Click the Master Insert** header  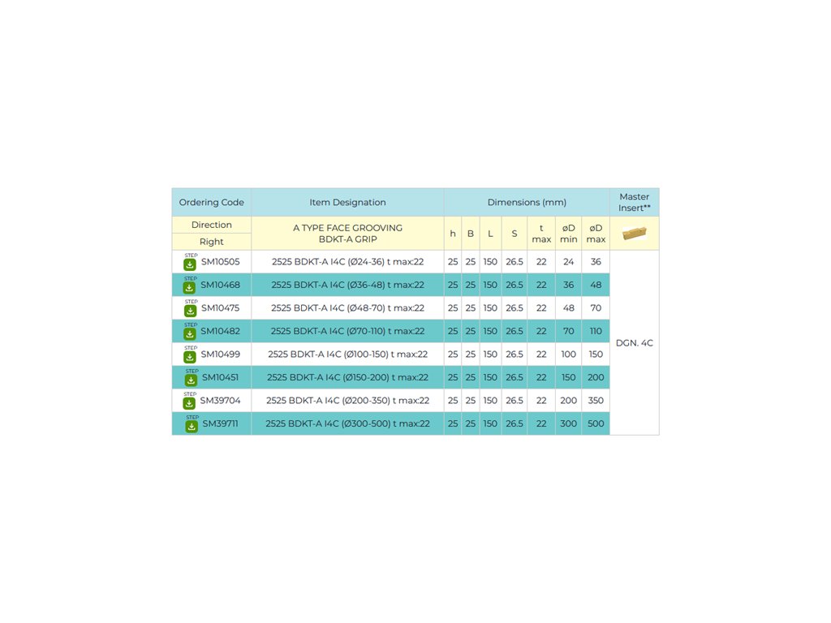(634, 202)
